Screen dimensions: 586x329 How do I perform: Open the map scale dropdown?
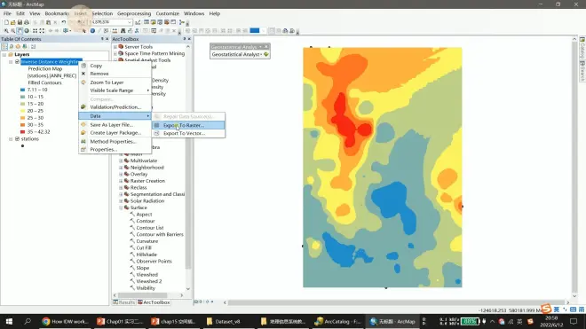[130, 22]
